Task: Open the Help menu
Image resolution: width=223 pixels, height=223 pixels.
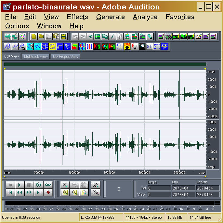Action: [x=76, y=26]
